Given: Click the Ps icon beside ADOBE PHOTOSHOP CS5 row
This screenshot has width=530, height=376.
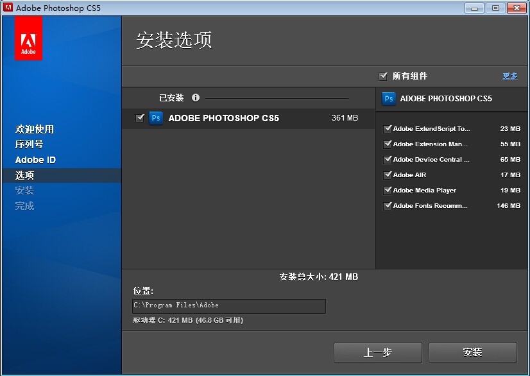Looking at the screenshot, I should click(x=155, y=118).
